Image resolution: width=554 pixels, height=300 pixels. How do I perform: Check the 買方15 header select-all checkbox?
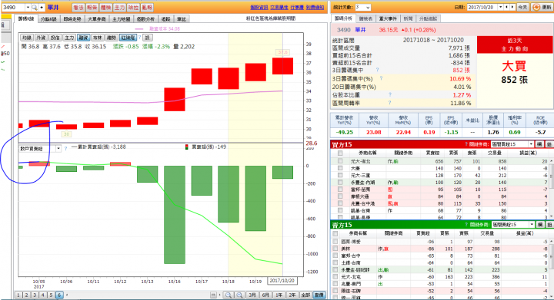tap(340, 153)
